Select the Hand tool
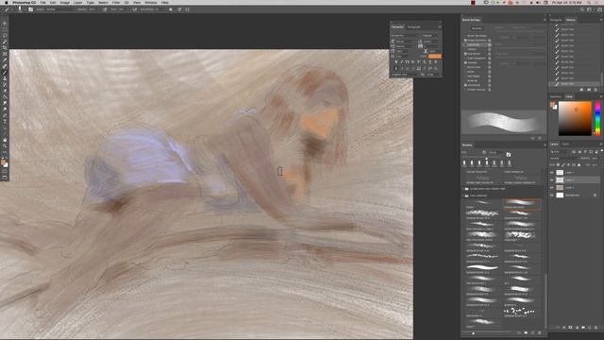The width and height of the screenshot is (604, 340). (x=5, y=140)
